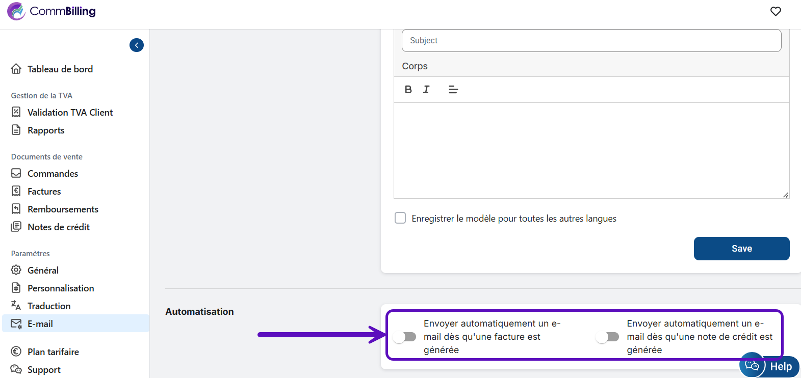The image size is (801, 378).
Task: Click inside the Corps message body area
Action: (591, 150)
